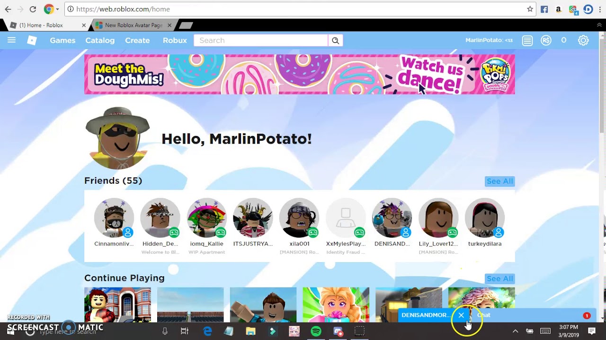Click the in-game status icon on xila001
Screen dimensions: 606x340
coord(313,232)
